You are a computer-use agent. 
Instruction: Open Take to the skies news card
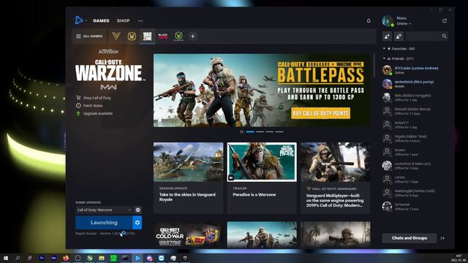click(188, 178)
